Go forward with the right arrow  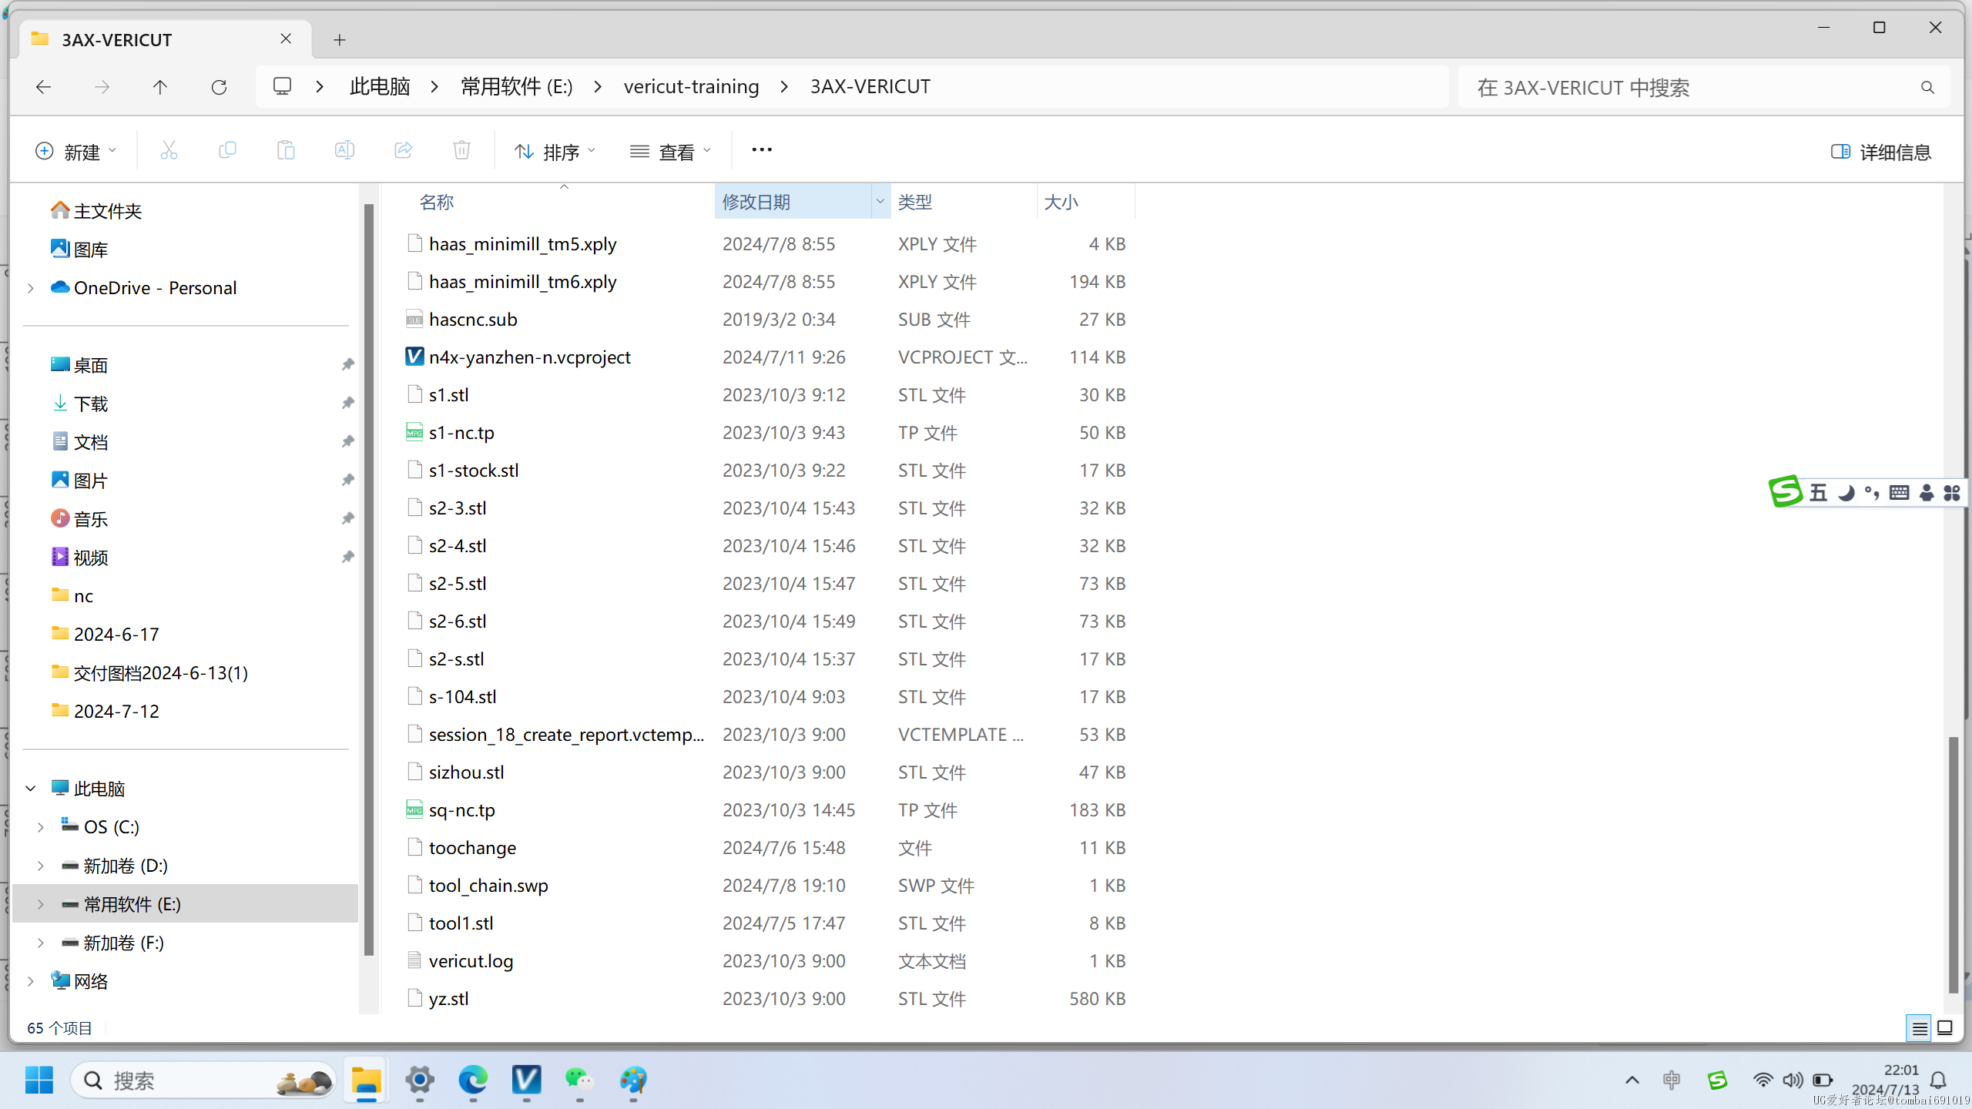point(102,87)
